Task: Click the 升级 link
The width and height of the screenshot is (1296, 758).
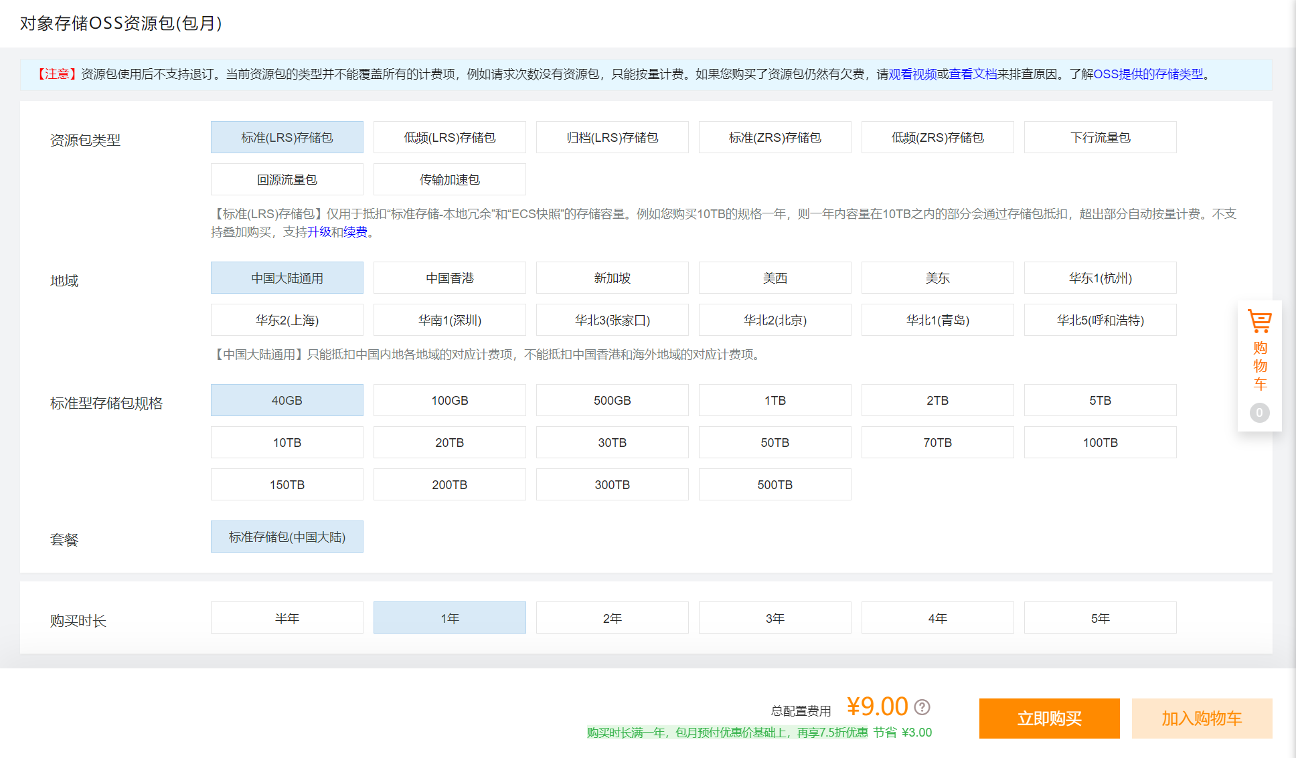Action: 319,232
